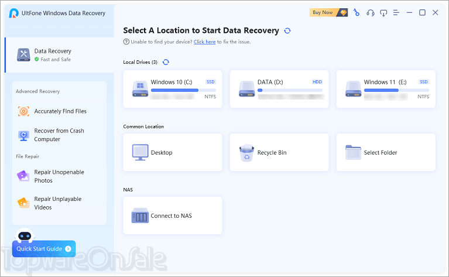
Task: Click the Repair Videos film icon
Action: [x=23, y=203]
